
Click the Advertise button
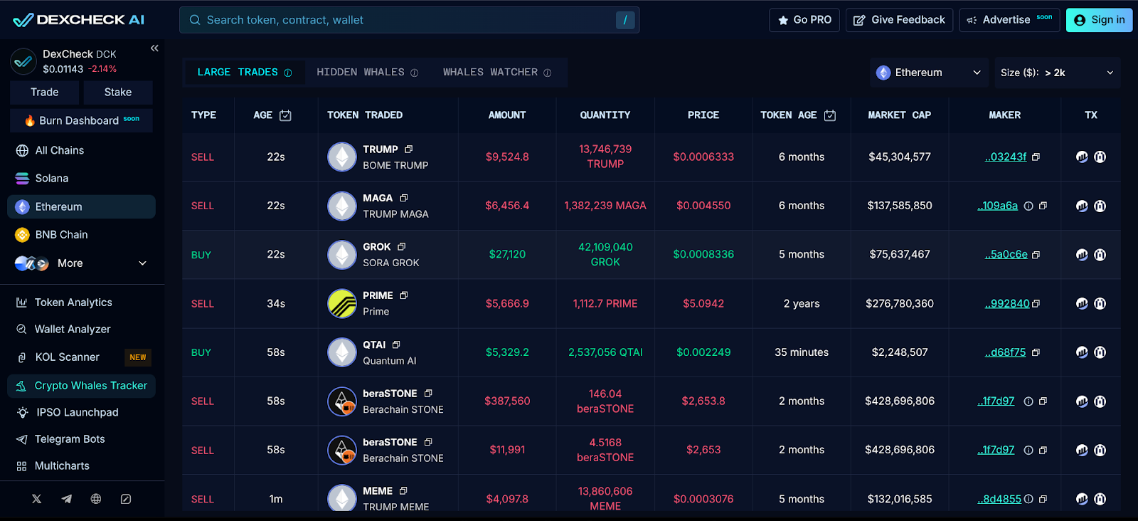pyautogui.click(x=1009, y=20)
